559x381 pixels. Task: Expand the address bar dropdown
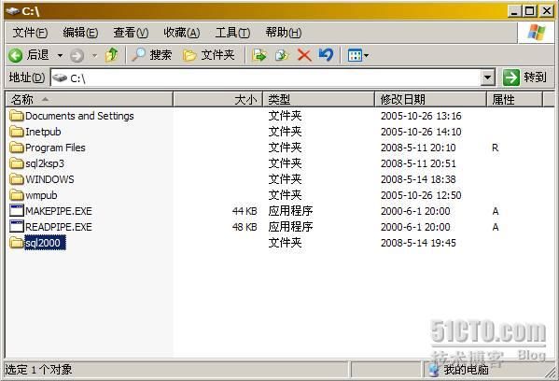[487, 78]
